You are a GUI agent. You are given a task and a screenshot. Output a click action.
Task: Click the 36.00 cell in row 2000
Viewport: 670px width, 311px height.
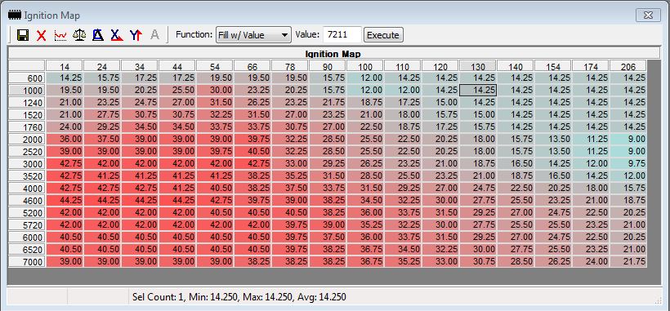[x=64, y=139]
